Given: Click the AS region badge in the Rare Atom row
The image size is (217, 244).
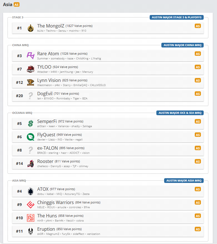Looking at the screenshot, I should point(198,54).
